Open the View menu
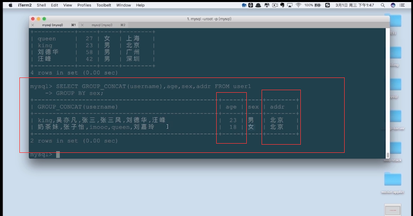This screenshot has height=216, width=413. (68, 5)
